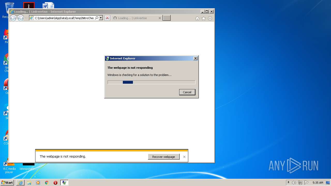Click 'The webpage is not responding' heading
The image size is (331, 186).
coord(130,68)
